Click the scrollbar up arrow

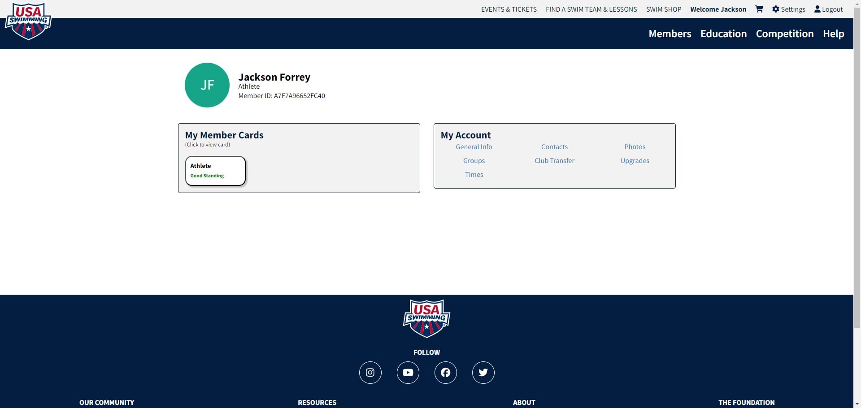(857, 4)
